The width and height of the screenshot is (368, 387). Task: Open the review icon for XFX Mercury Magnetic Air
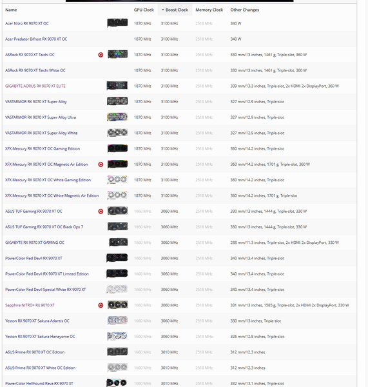pos(101,164)
